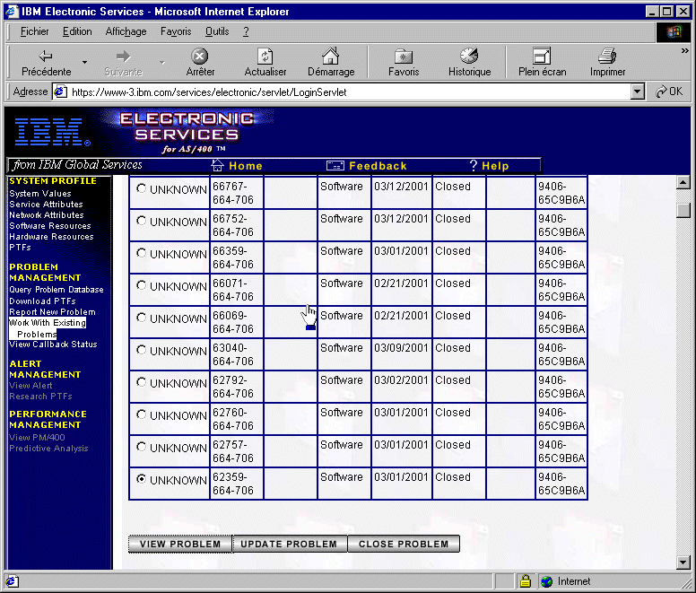Screen dimensions: 696x593
Task: Click the address URL field
Action: click(x=348, y=92)
